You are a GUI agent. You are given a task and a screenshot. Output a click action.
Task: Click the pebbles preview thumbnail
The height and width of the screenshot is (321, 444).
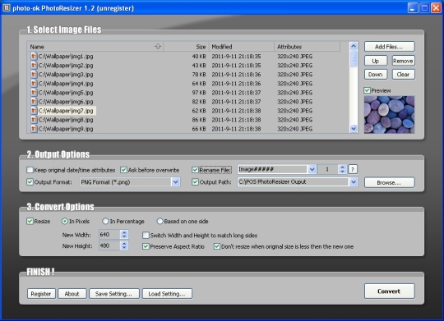click(390, 115)
